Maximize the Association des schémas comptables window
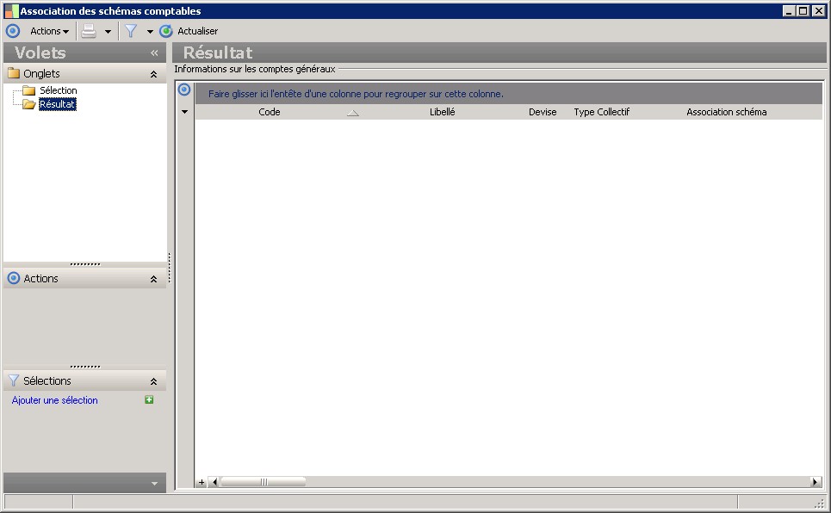This screenshot has width=831, height=513. point(803,10)
